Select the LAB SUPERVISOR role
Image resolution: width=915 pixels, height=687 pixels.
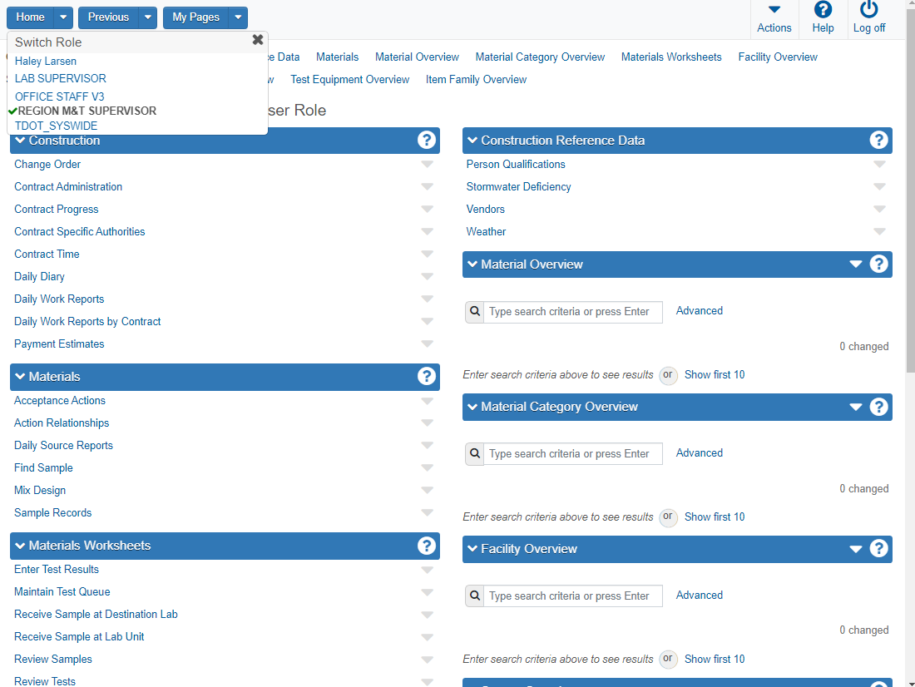click(61, 79)
